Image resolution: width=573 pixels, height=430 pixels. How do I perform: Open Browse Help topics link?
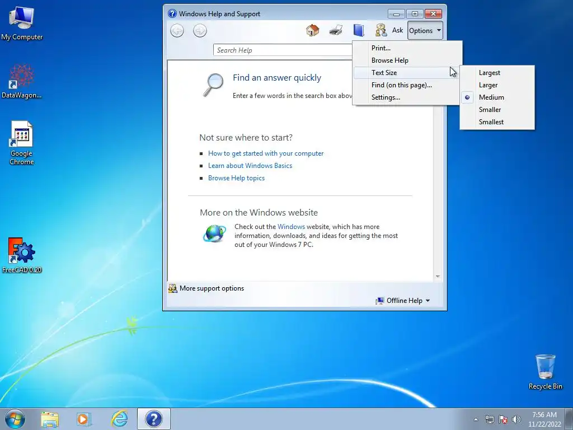click(236, 178)
